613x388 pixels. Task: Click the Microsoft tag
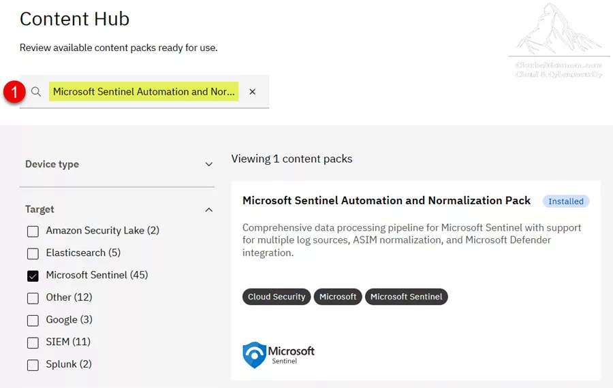tap(338, 297)
